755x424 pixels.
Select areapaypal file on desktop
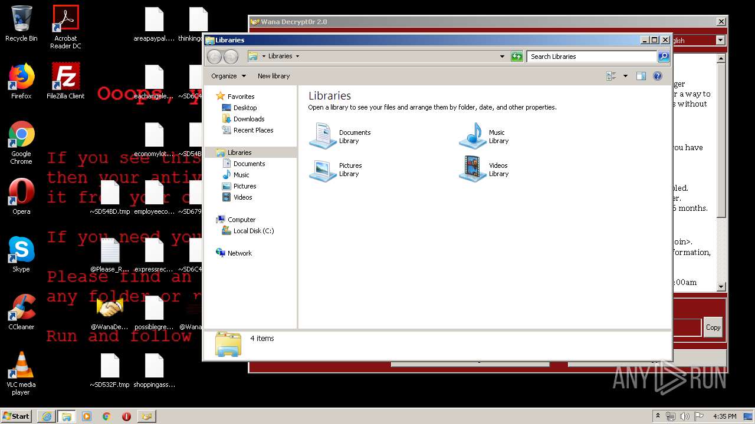point(154,25)
